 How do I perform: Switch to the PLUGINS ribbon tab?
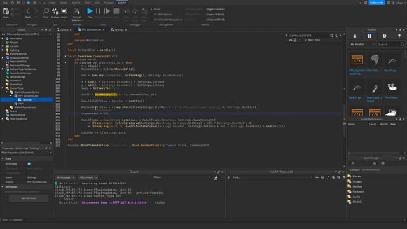coord(109,3)
